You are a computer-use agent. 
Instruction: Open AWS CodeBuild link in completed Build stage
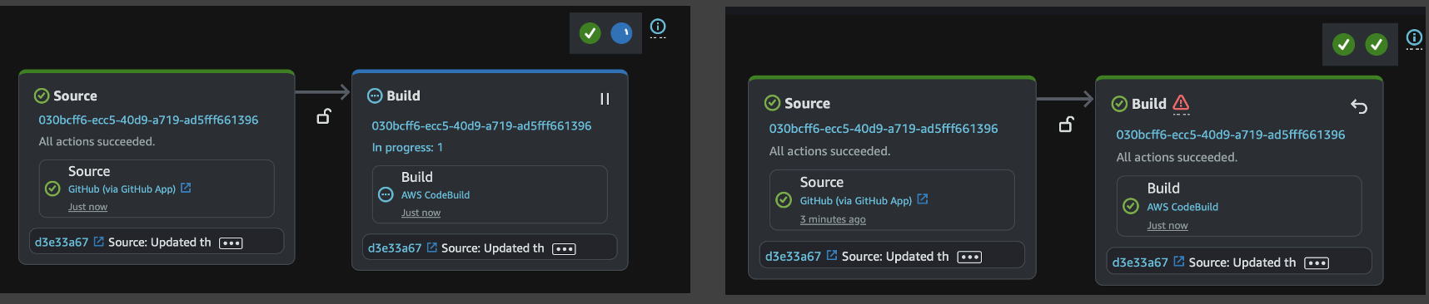1183,207
